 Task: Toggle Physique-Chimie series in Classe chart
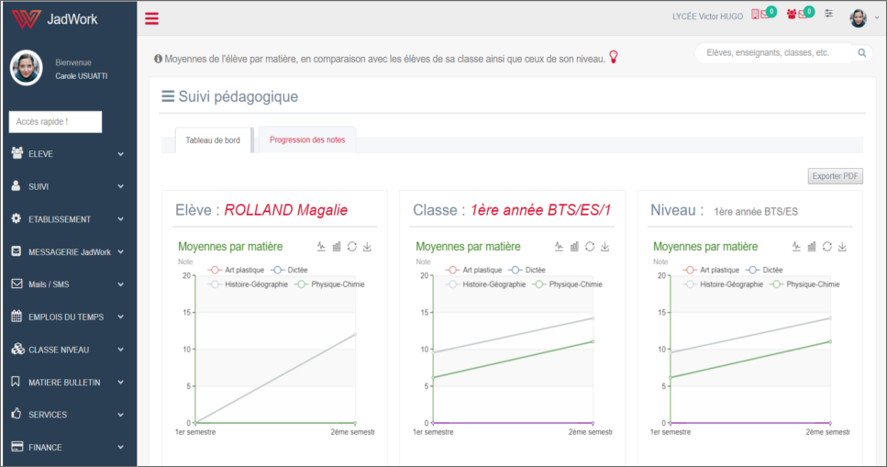pyautogui.click(x=567, y=284)
